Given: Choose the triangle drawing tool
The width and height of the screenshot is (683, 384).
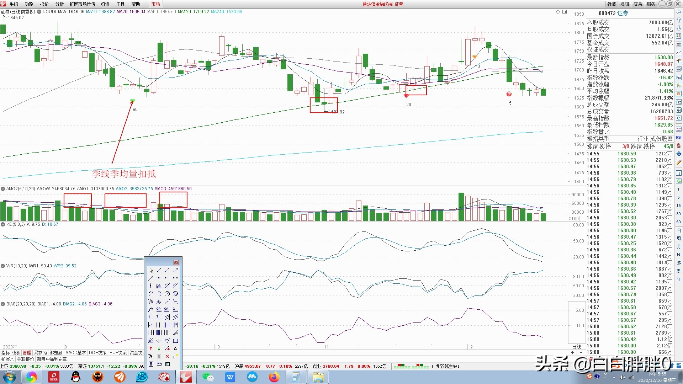Looking at the screenshot, I should tap(167, 341).
